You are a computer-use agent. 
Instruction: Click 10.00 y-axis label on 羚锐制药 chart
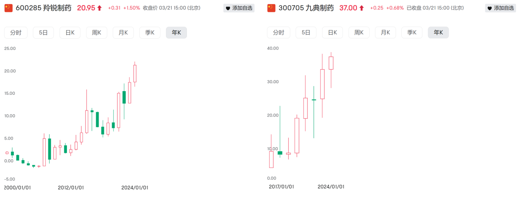pos(10,116)
